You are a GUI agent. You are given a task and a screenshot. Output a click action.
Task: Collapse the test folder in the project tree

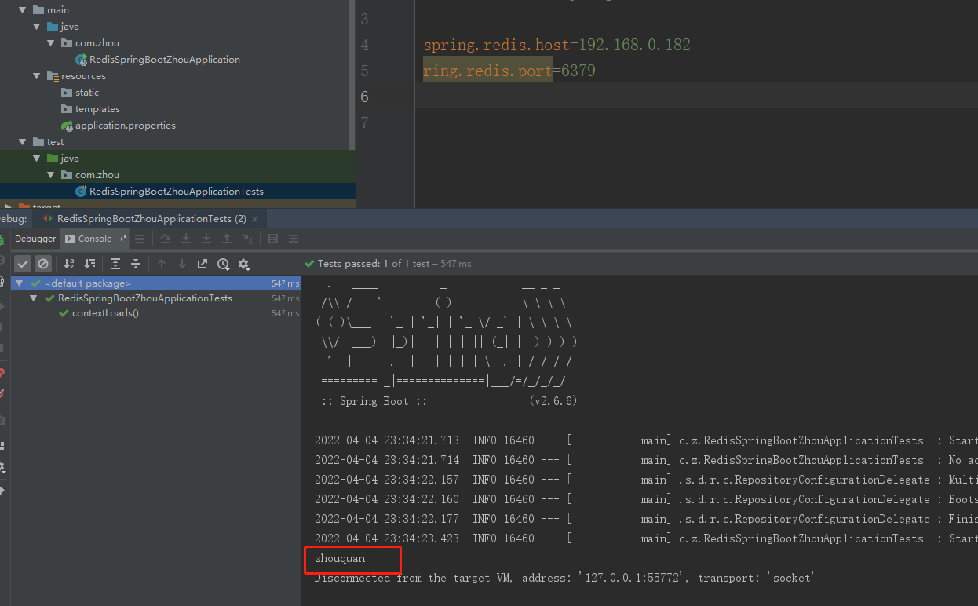23,141
